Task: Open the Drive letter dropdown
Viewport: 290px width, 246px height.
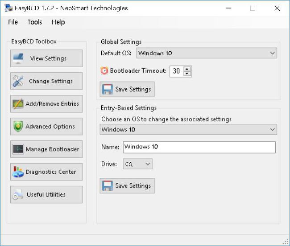Action: tap(137, 164)
